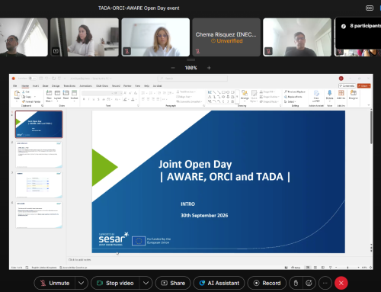Switch to the Transitions ribbon tab
The image size is (381, 292).
pos(69,86)
